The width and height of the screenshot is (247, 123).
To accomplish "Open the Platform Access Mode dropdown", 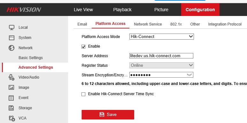I will tap(161, 36).
